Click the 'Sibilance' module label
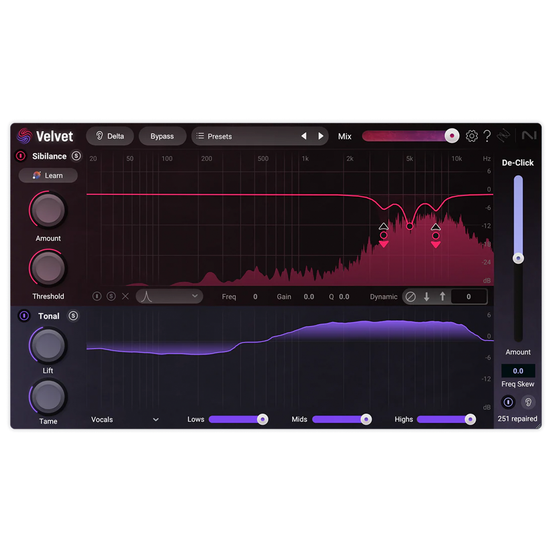The image size is (552, 552). click(49, 156)
